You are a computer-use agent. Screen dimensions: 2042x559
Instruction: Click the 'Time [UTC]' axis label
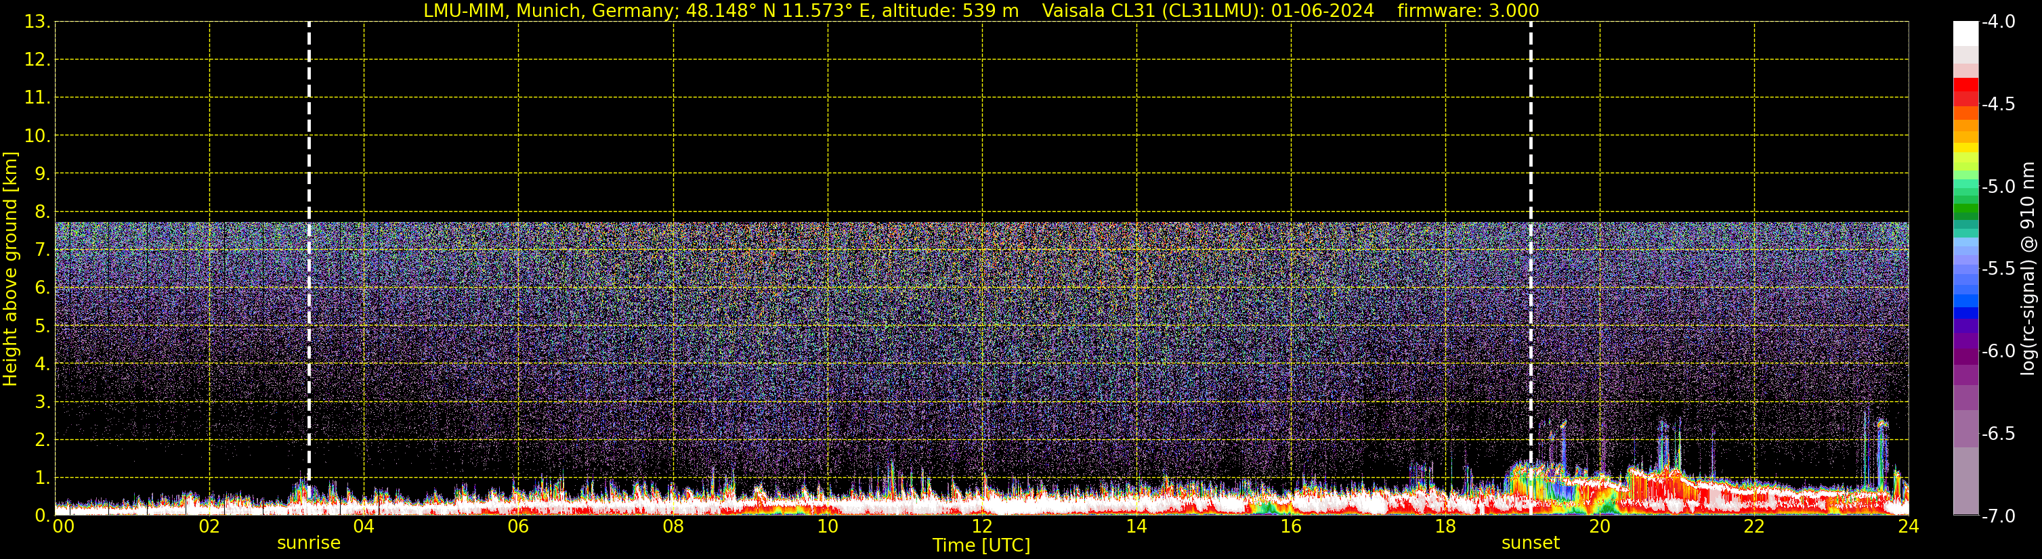point(981,545)
